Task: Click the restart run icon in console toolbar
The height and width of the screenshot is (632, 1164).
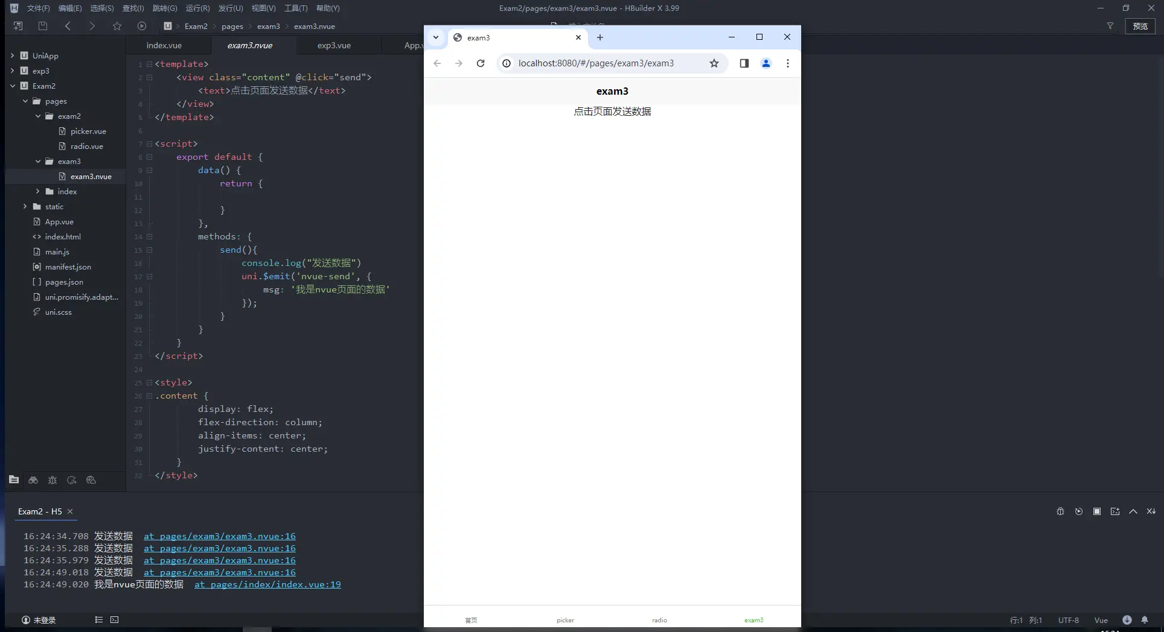Action: coord(1079,511)
